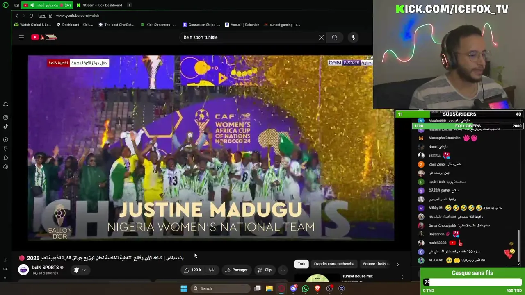Open sidebar extensions cube icon
The height and width of the screenshot is (295, 525).
[x=6, y=158]
